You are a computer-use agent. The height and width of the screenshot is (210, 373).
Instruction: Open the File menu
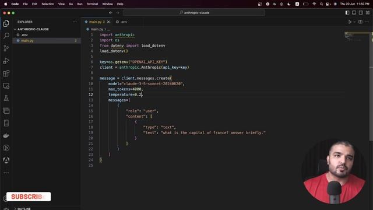(x=25, y=4)
